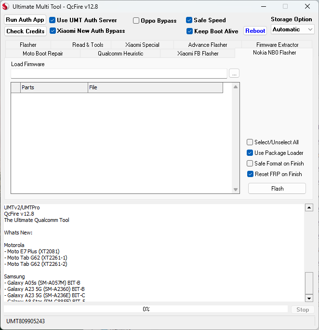This screenshot has height=330, width=319.
Task: Click the Ultimate Multi Tool app logo icon
Action: pyautogui.click(x=6, y=7)
